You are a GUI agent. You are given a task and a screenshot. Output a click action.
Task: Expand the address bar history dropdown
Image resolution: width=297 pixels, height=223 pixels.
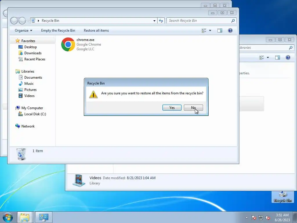[154, 21]
